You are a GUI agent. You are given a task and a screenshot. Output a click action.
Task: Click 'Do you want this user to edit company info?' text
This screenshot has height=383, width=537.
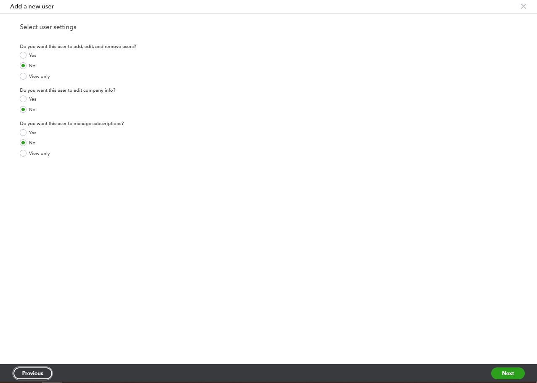68,90
